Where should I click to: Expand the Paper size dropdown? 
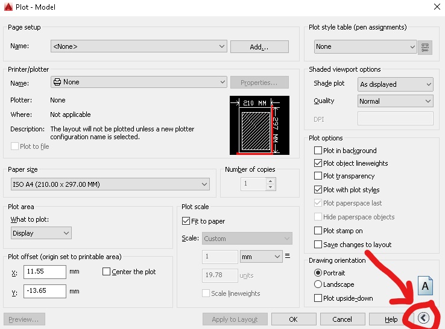click(x=110, y=184)
